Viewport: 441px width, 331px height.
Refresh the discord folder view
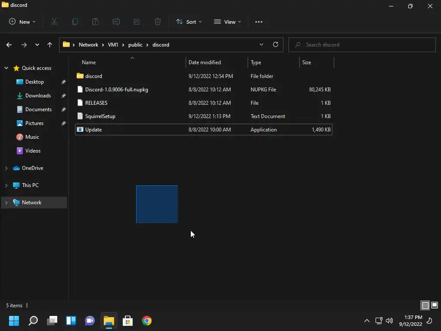[276, 44]
